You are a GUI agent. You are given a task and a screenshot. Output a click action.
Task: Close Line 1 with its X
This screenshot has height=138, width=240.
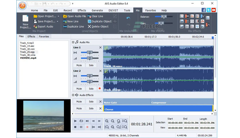click(100, 48)
